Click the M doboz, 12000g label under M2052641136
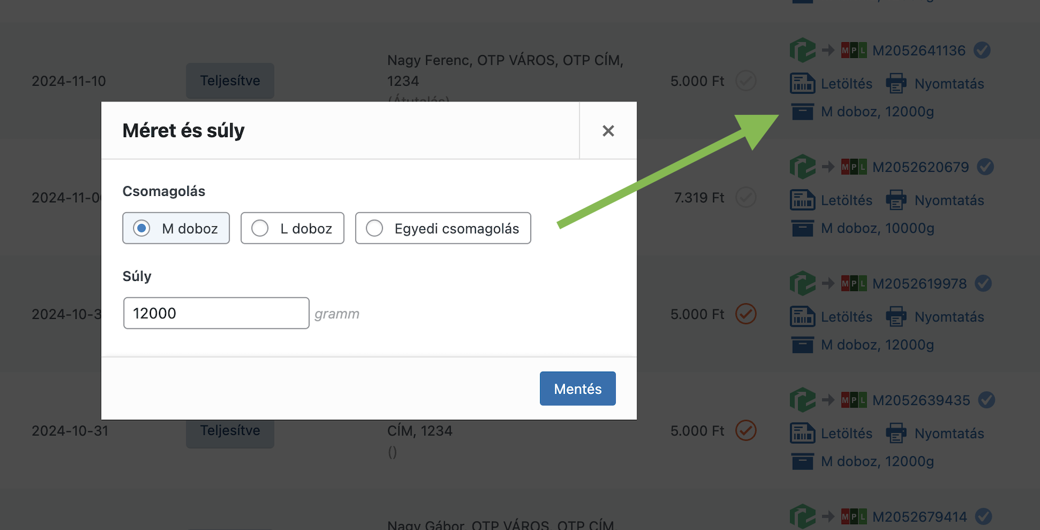This screenshot has width=1040, height=530. [877, 111]
